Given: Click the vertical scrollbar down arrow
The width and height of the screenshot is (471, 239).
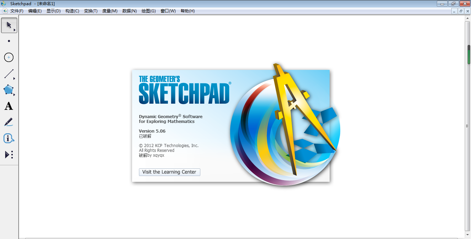Looking at the screenshot, I should point(468,234).
